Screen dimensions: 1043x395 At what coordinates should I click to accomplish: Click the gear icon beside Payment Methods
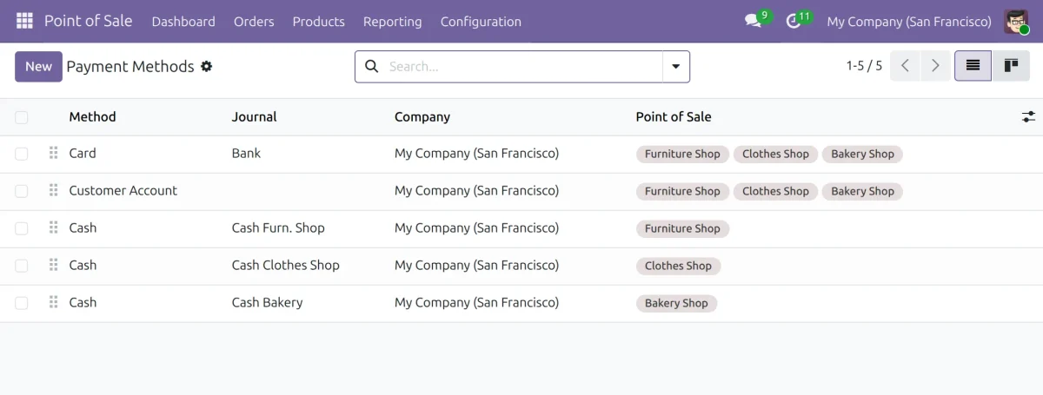coord(207,66)
